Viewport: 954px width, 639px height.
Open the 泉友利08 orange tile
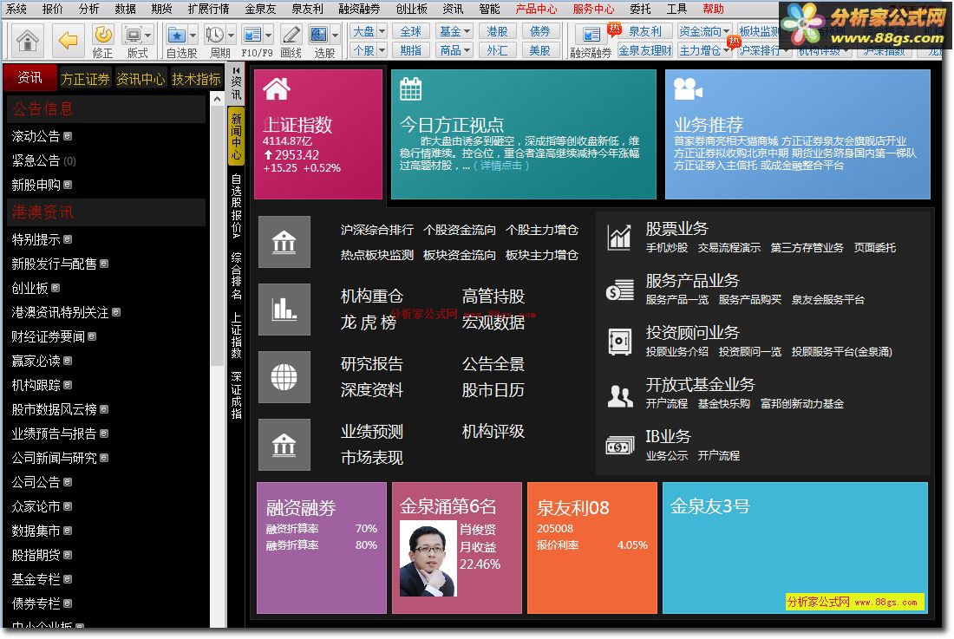[x=592, y=548]
